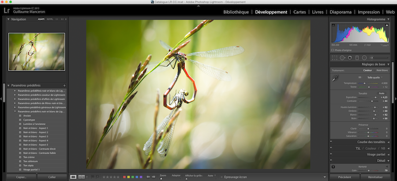Set navigator zoom to REMPL

point(50,19)
